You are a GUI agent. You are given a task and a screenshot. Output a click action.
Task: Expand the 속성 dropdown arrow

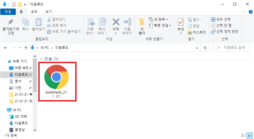pos(181,33)
